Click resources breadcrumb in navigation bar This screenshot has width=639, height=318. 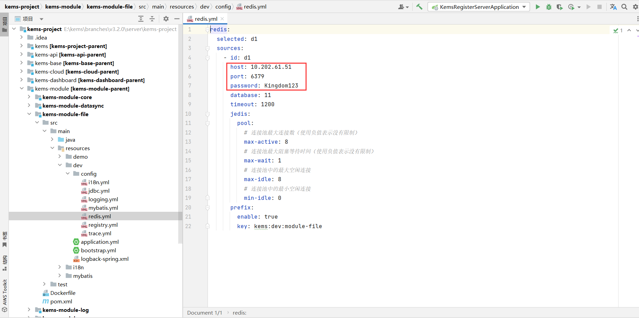point(182,7)
